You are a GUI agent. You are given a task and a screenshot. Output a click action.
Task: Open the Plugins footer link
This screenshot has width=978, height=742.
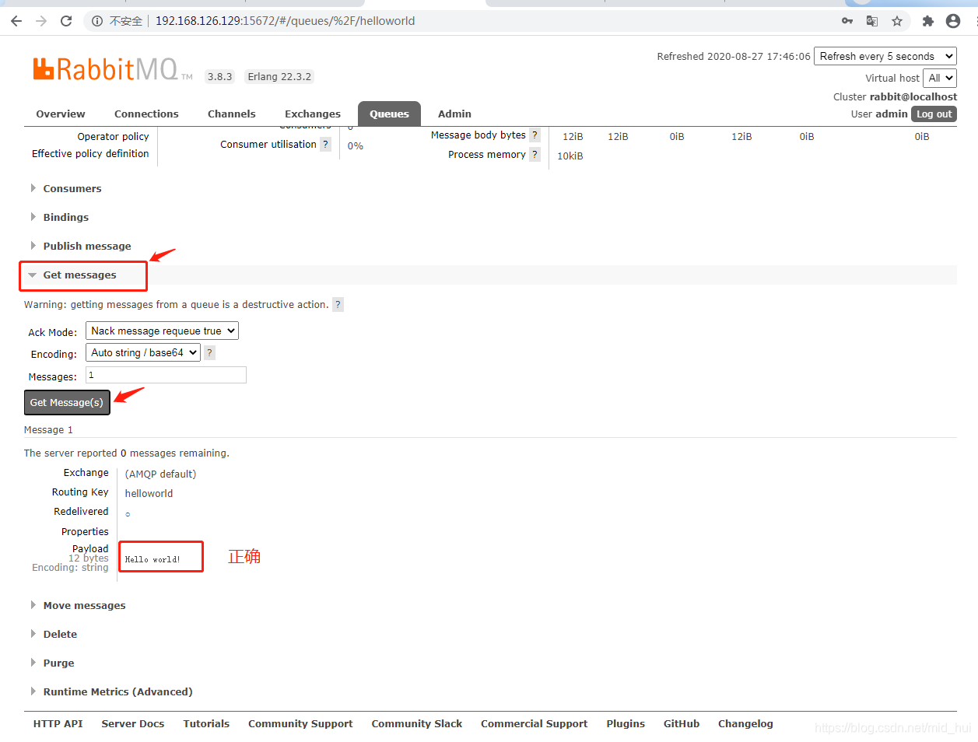[x=626, y=723]
